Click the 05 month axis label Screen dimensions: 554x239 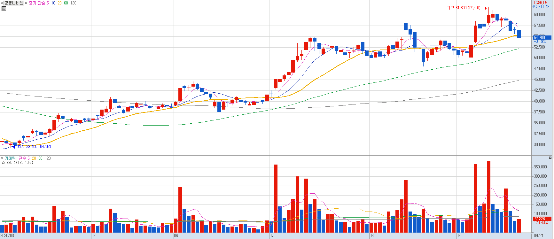pyautogui.click(x=93, y=236)
